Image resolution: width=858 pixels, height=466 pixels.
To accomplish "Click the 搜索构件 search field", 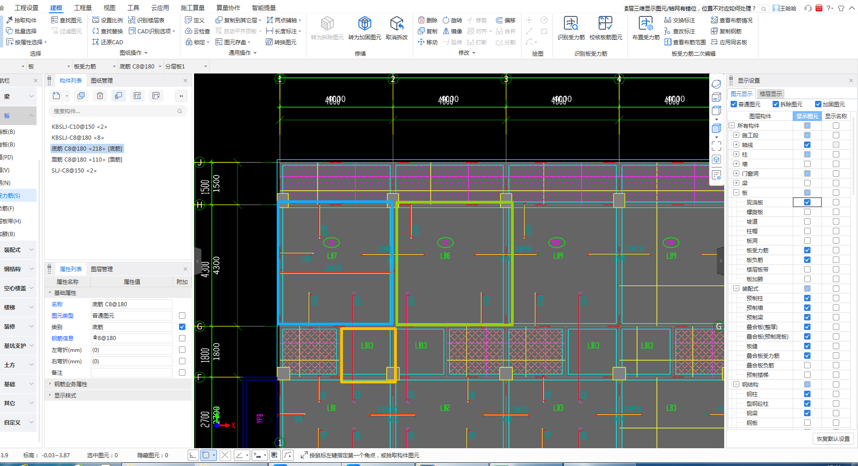I will (x=114, y=111).
